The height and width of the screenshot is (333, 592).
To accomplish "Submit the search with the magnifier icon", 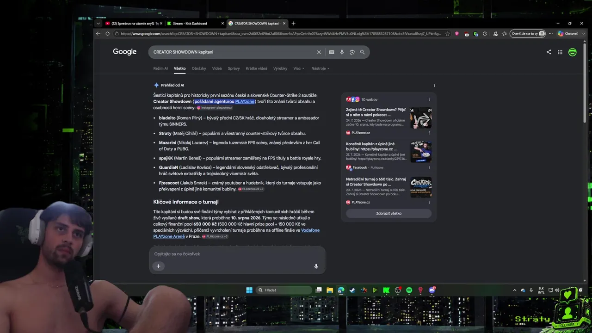I will click(x=362, y=52).
